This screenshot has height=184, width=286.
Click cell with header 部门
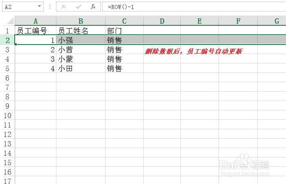click(x=124, y=31)
